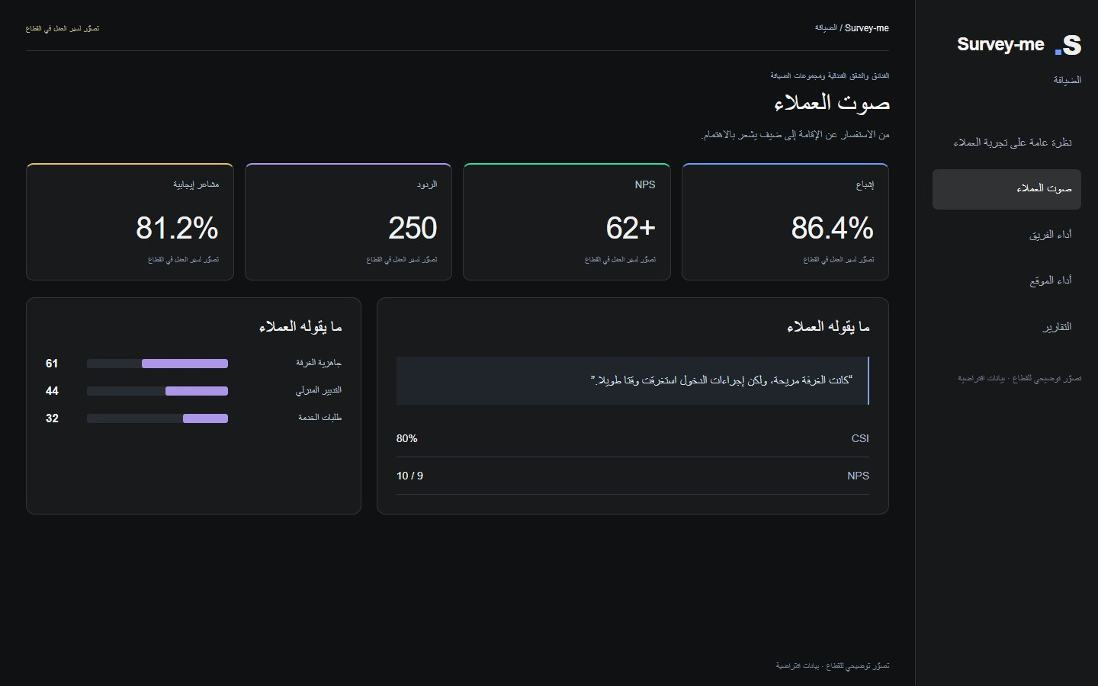
Task: Click the مشاعر إيجابية card label
Action: point(196,185)
